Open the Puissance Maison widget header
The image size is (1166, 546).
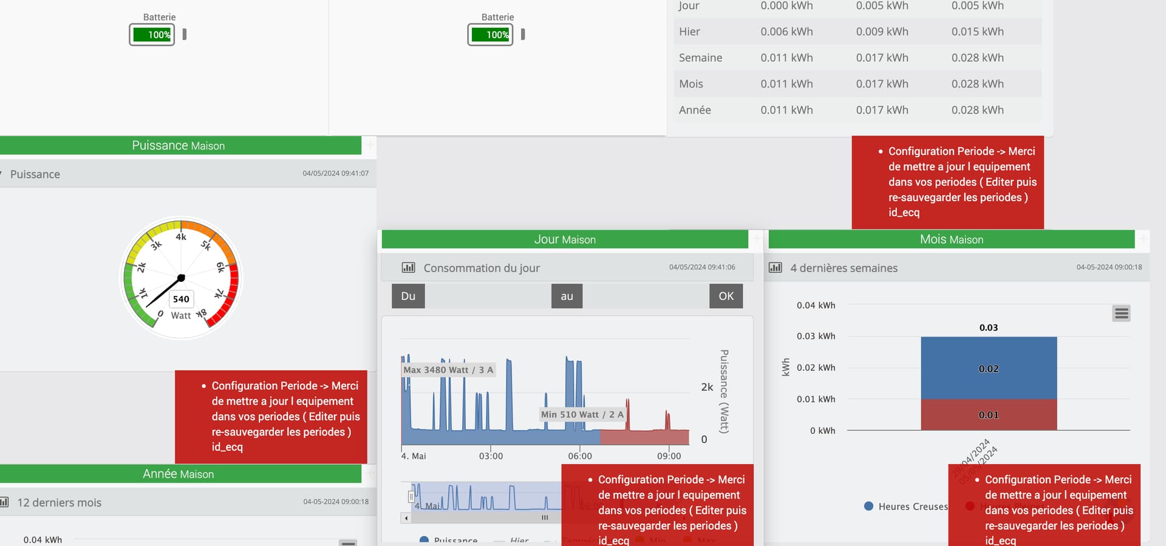coord(180,146)
